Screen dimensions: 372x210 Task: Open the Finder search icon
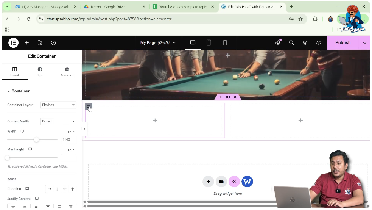point(291,43)
